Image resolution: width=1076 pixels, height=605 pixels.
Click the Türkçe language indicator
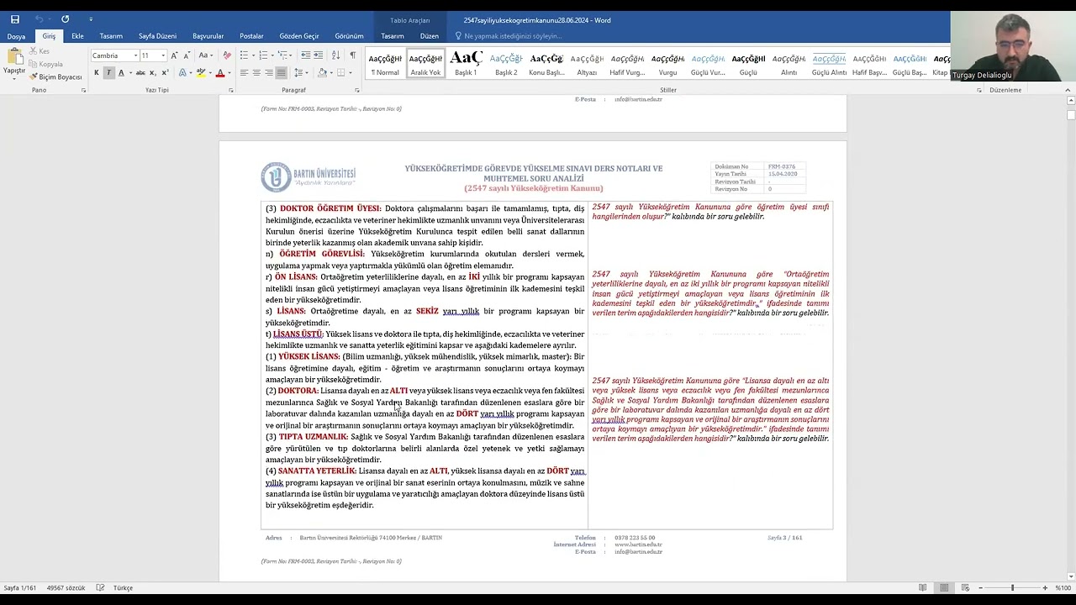pyautogui.click(x=124, y=588)
